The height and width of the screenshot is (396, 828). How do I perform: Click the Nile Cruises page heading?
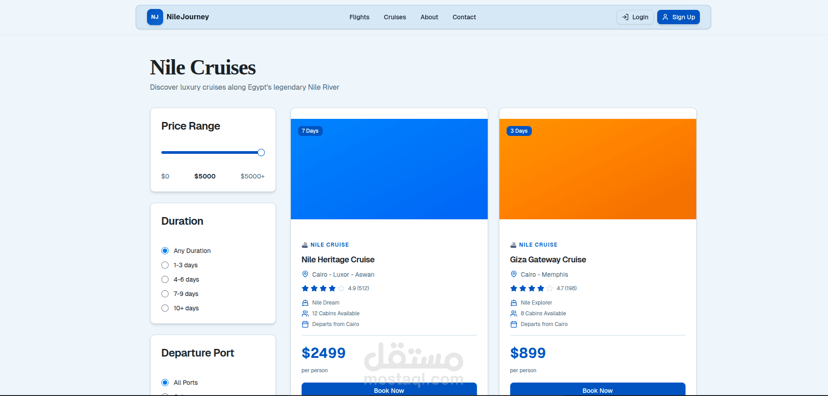[x=203, y=68]
